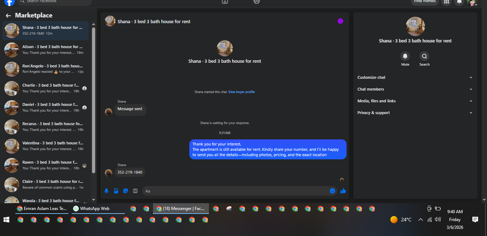The height and width of the screenshot is (236, 487).
Task: Open Groups icon in top bar
Action: (x=257, y=2)
